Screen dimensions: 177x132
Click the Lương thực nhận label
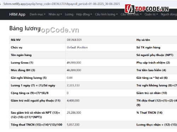tap(156, 125)
